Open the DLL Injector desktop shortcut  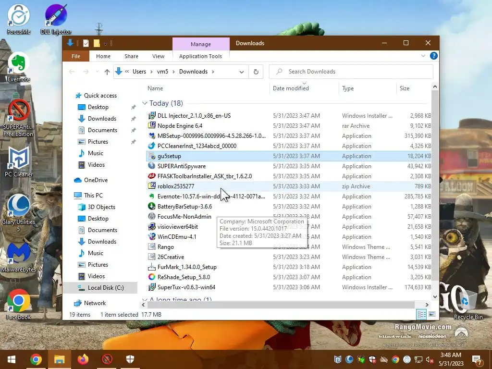pyautogui.click(x=56, y=19)
